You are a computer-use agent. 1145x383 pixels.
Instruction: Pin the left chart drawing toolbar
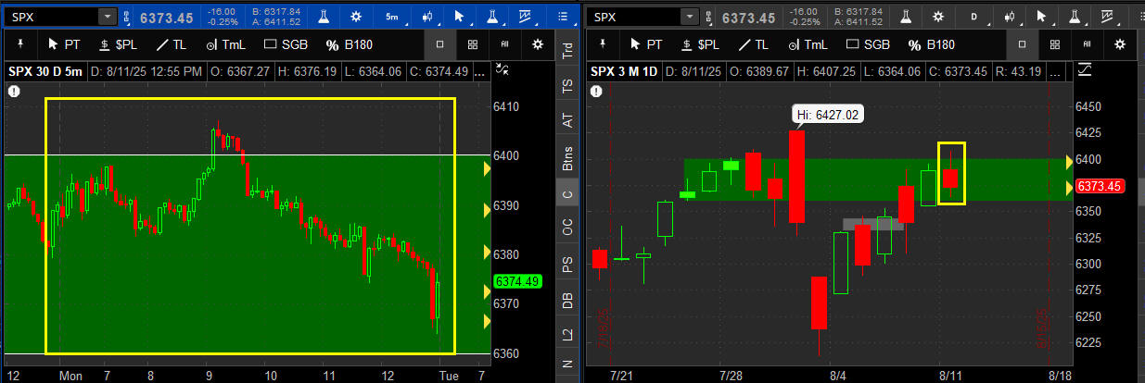20,44
